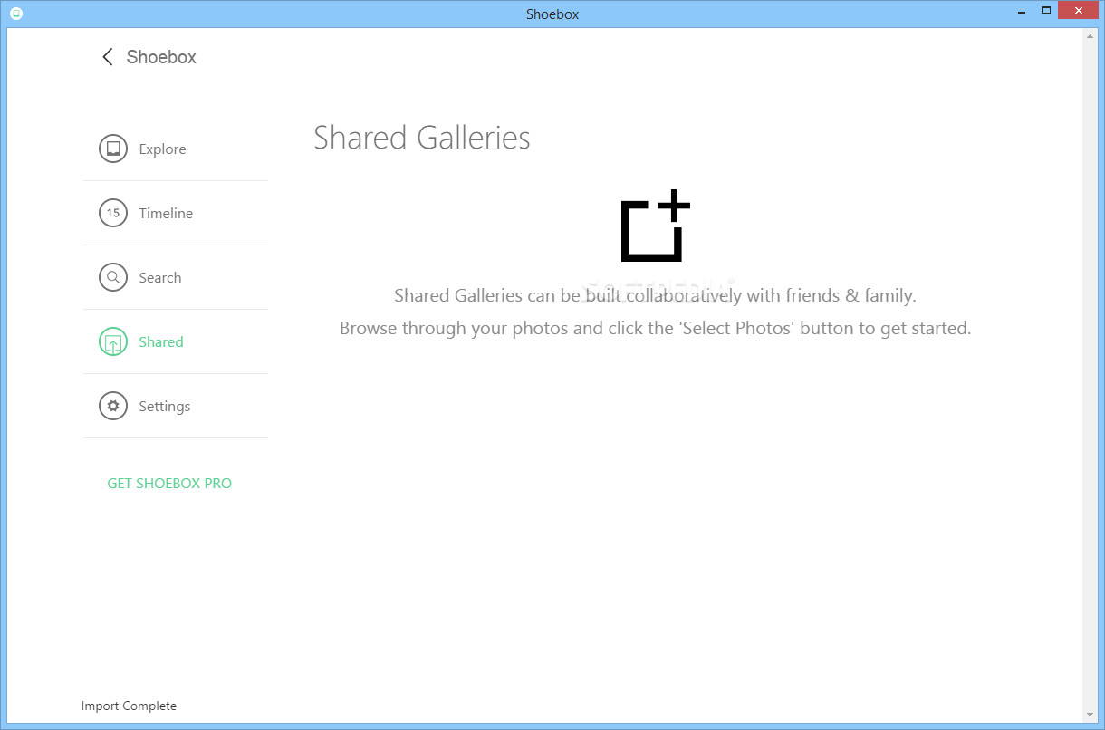Click the Settings gear icon
Viewport: 1105px width, 730px height.
pos(113,407)
